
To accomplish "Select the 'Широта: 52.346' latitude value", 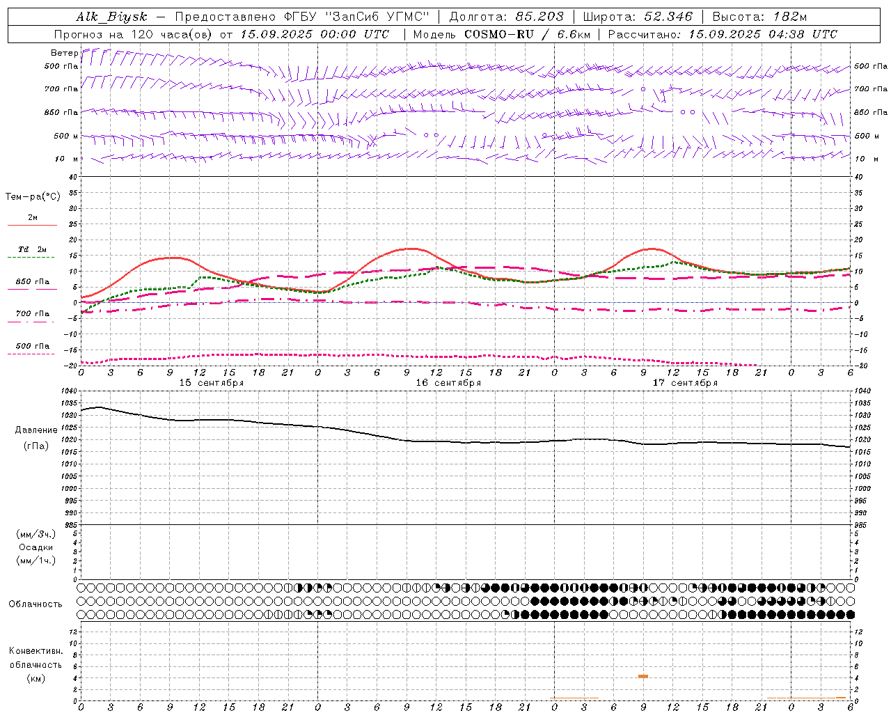I will pyautogui.click(x=638, y=17).
